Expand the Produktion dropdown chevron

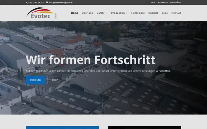[x=126, y=13]
